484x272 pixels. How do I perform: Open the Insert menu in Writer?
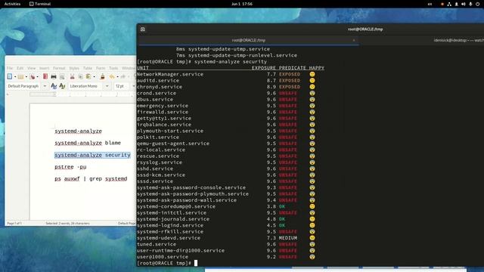pos(44,68)
